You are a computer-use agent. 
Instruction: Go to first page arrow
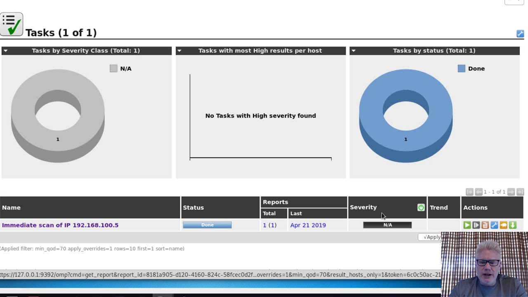point(469,192)
